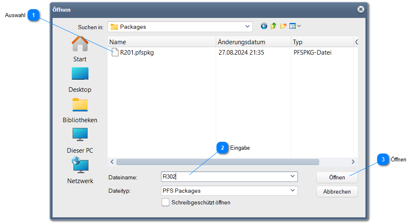Jump to Desktop in the sidebar

(80, 80)
